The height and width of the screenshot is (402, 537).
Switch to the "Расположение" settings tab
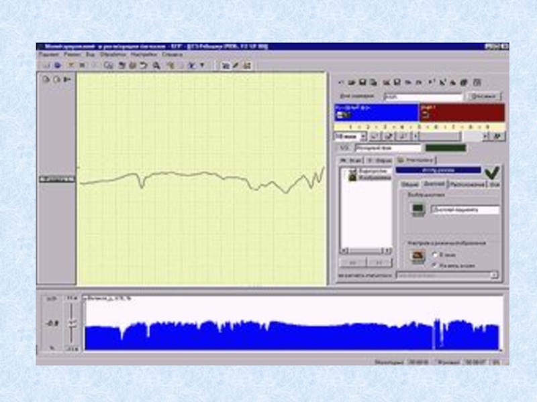(x=467, y=183)
